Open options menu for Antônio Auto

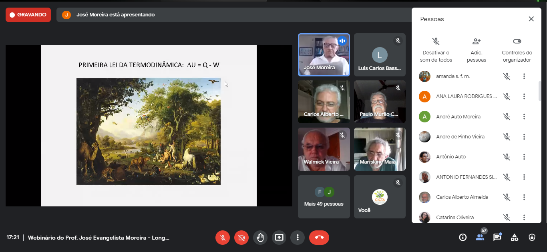pos(524,157)
